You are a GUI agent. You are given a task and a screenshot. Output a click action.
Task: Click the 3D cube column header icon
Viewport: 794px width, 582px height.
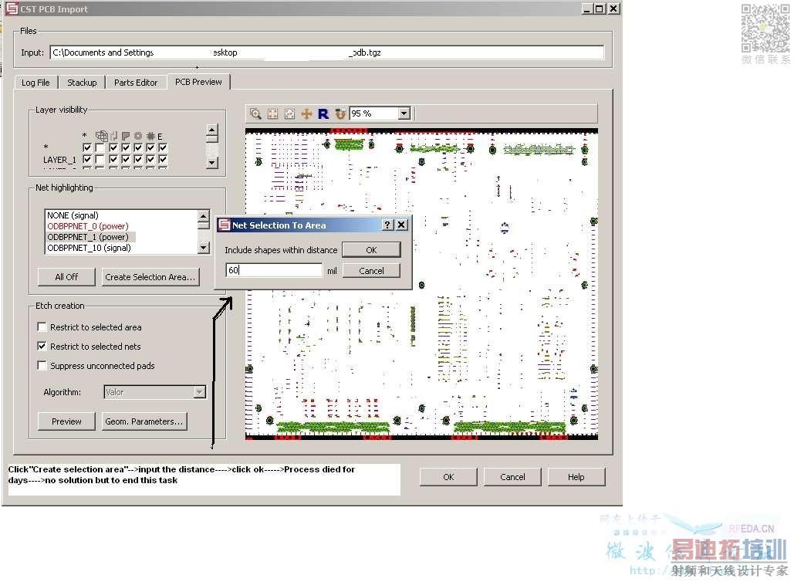pos(101,136)
